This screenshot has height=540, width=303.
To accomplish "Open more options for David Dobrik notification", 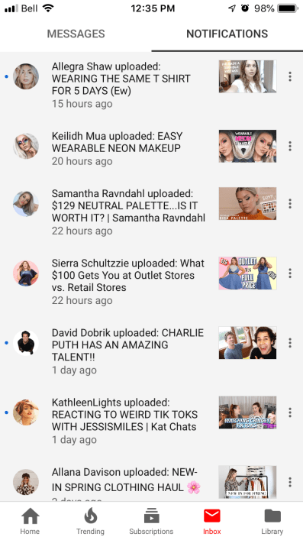I will point(290,343).
